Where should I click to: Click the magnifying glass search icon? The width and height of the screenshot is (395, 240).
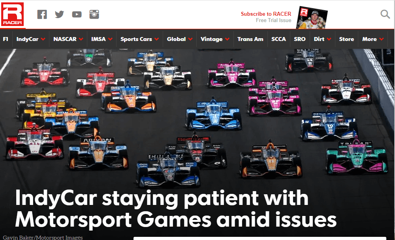(385, 14)
